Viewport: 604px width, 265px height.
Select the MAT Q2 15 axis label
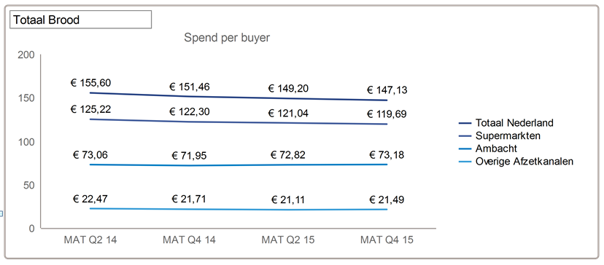pos(288,240)
